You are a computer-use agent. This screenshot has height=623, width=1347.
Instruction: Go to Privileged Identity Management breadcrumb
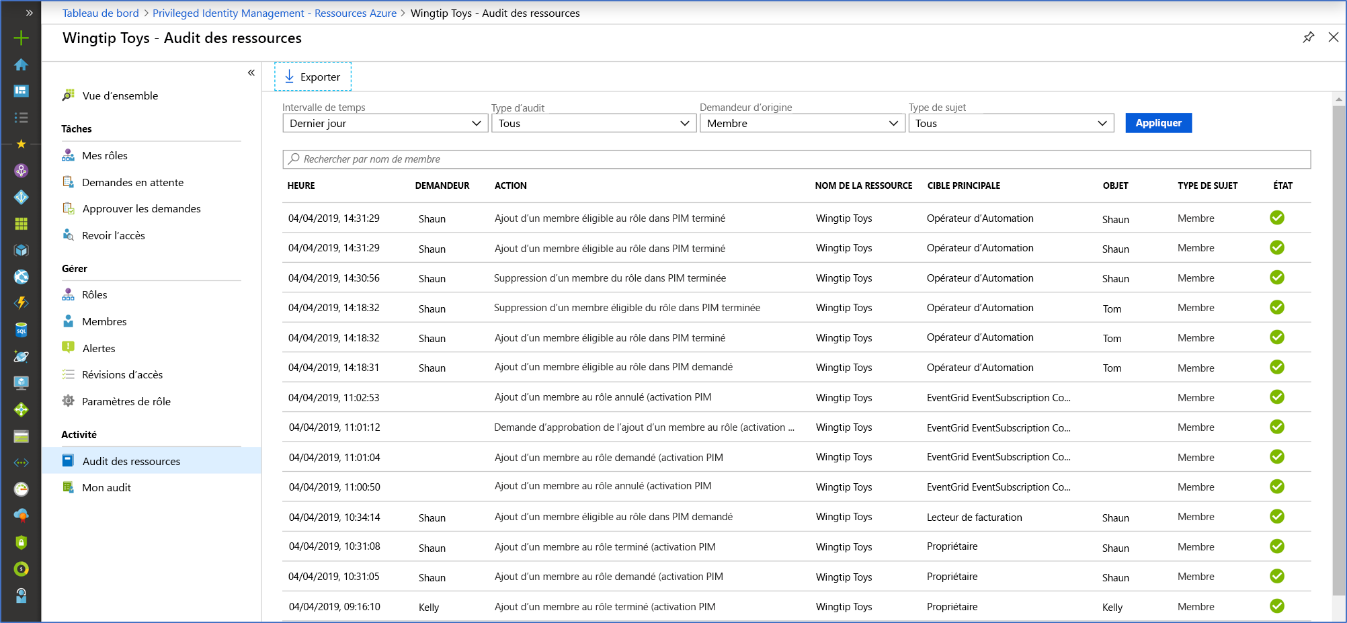(x=274, y=13)
